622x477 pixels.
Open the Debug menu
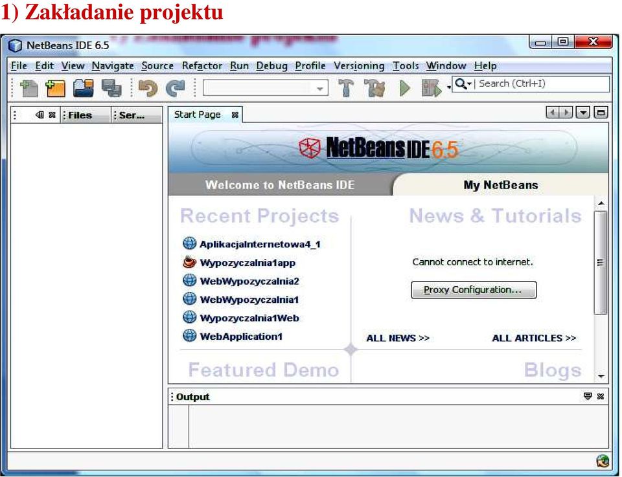271,66
